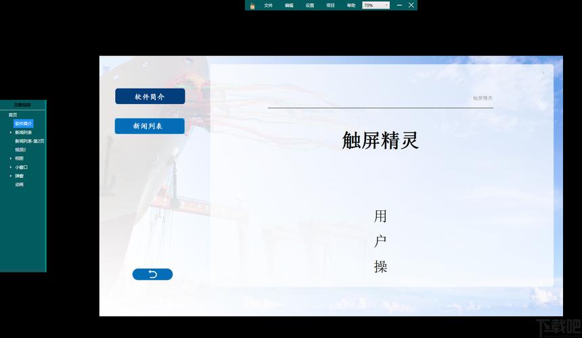Open the 设置 menu
582x338 pixels.
(x=310, y=5)
